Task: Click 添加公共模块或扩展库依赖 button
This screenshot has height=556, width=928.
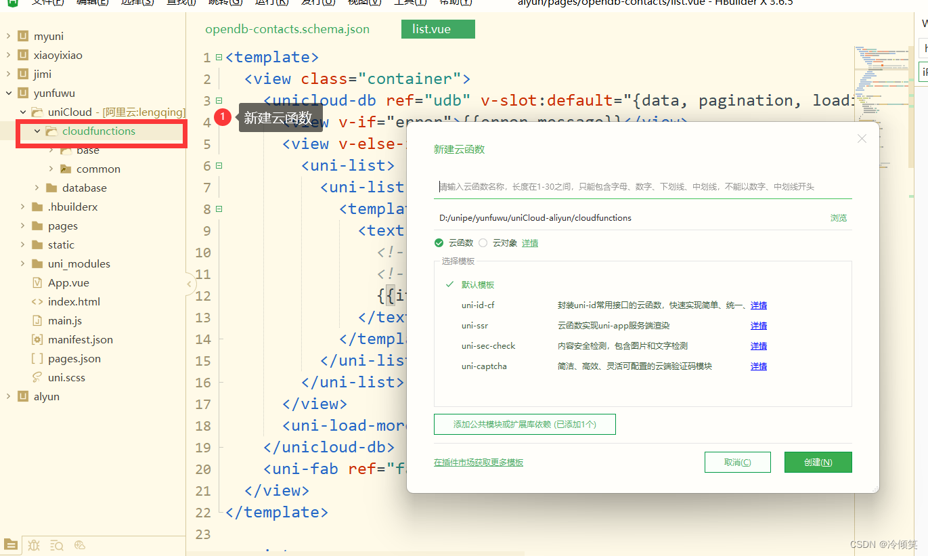Action: tap(525, 425)
